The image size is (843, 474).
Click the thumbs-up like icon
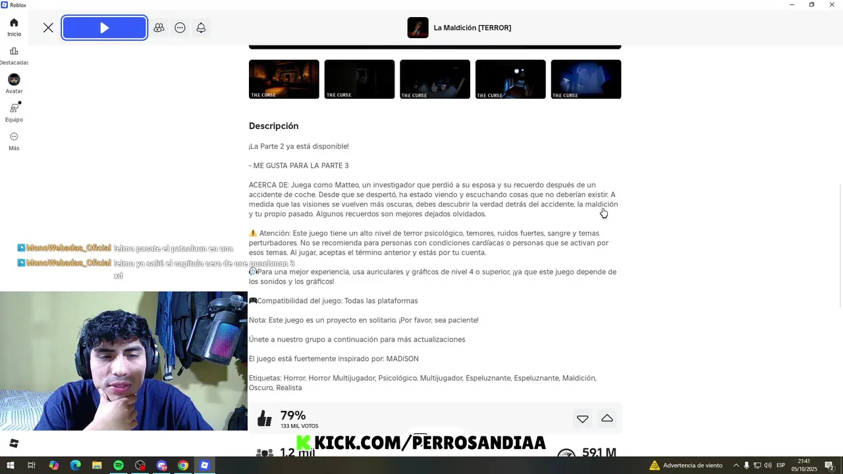tap(265, 418)
